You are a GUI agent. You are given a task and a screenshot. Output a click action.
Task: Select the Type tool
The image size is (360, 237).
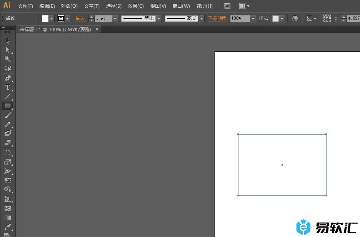pyautogui.click(x=8, y=87)
